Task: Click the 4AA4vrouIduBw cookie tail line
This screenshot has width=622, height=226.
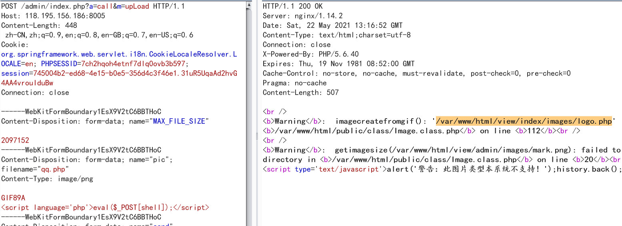Action: [x=27, y=83]
